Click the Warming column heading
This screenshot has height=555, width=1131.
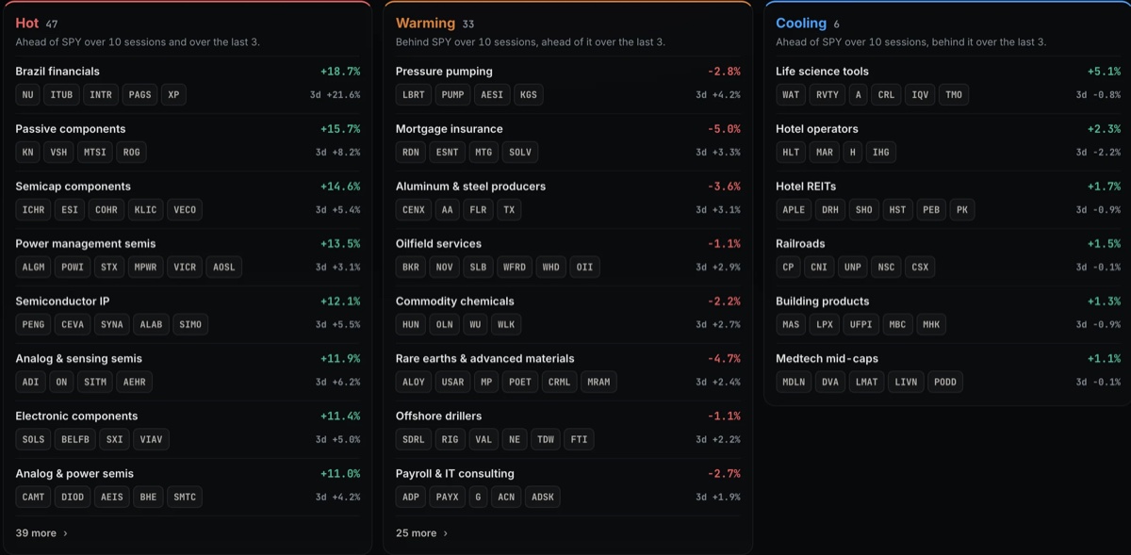[425, 24]
